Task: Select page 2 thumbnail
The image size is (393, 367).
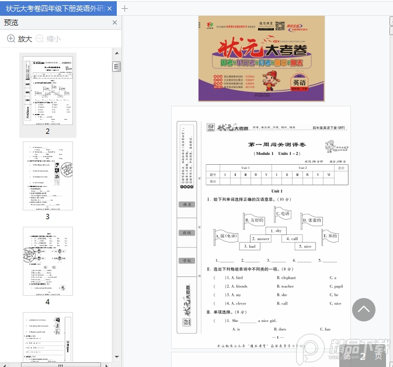Action: [48, 91]
